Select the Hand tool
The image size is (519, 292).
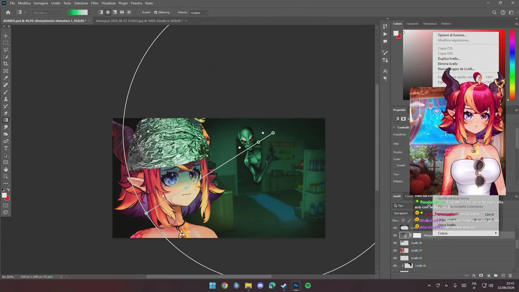pyautogui.click(x=6, y=170)
